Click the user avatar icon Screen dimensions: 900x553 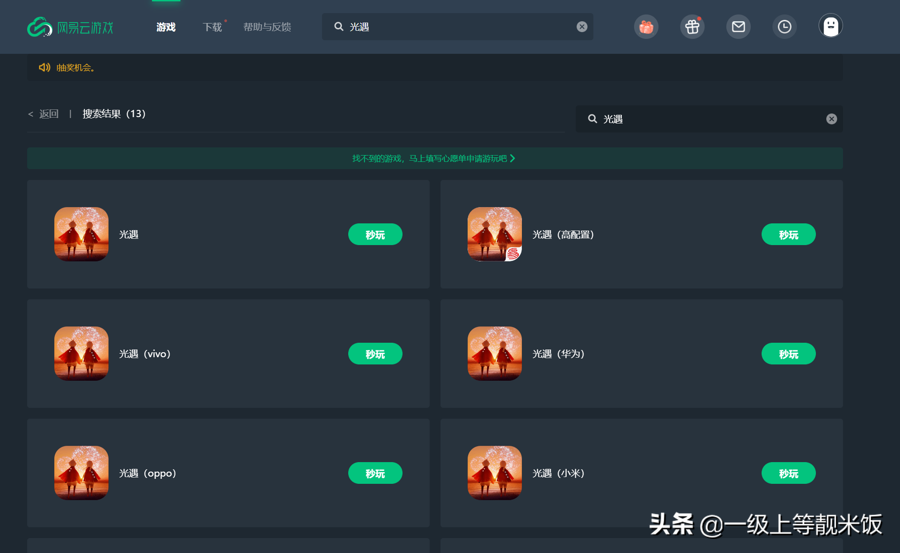tap(830, 26)
